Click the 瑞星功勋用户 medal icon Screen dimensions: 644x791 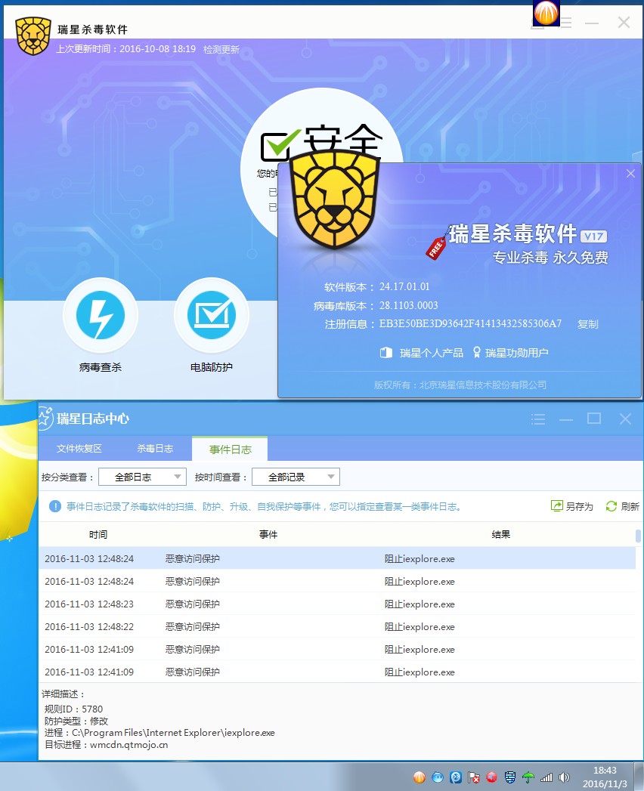coord(476,352)
